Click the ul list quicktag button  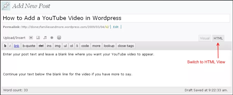(x=65, y=46)
